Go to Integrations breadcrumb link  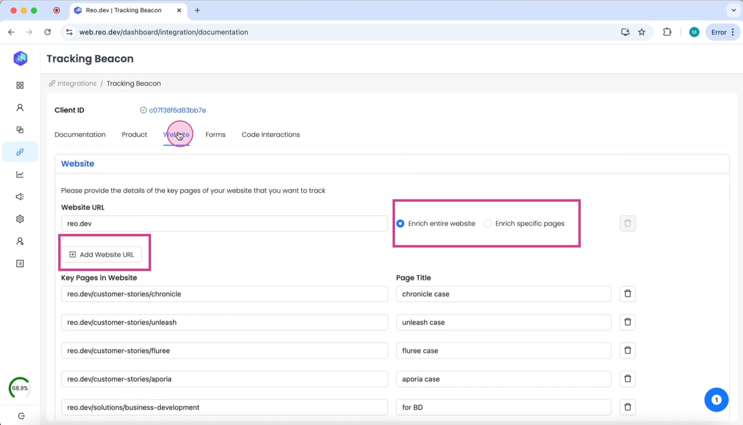[x=77, y=83]
